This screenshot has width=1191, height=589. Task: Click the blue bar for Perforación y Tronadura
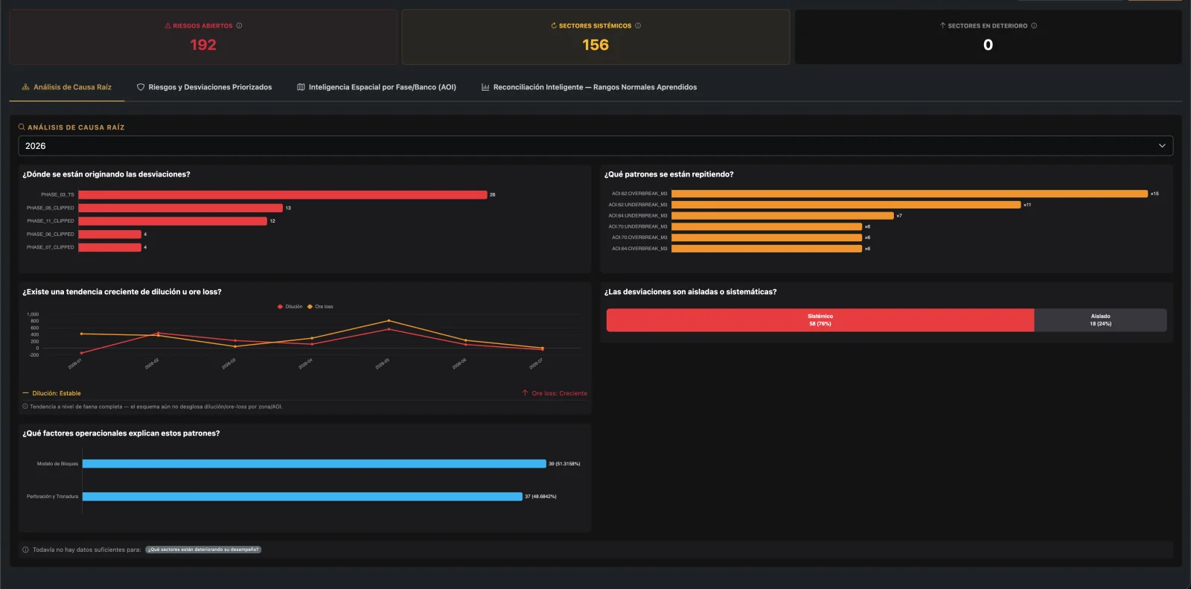[302, 497]
